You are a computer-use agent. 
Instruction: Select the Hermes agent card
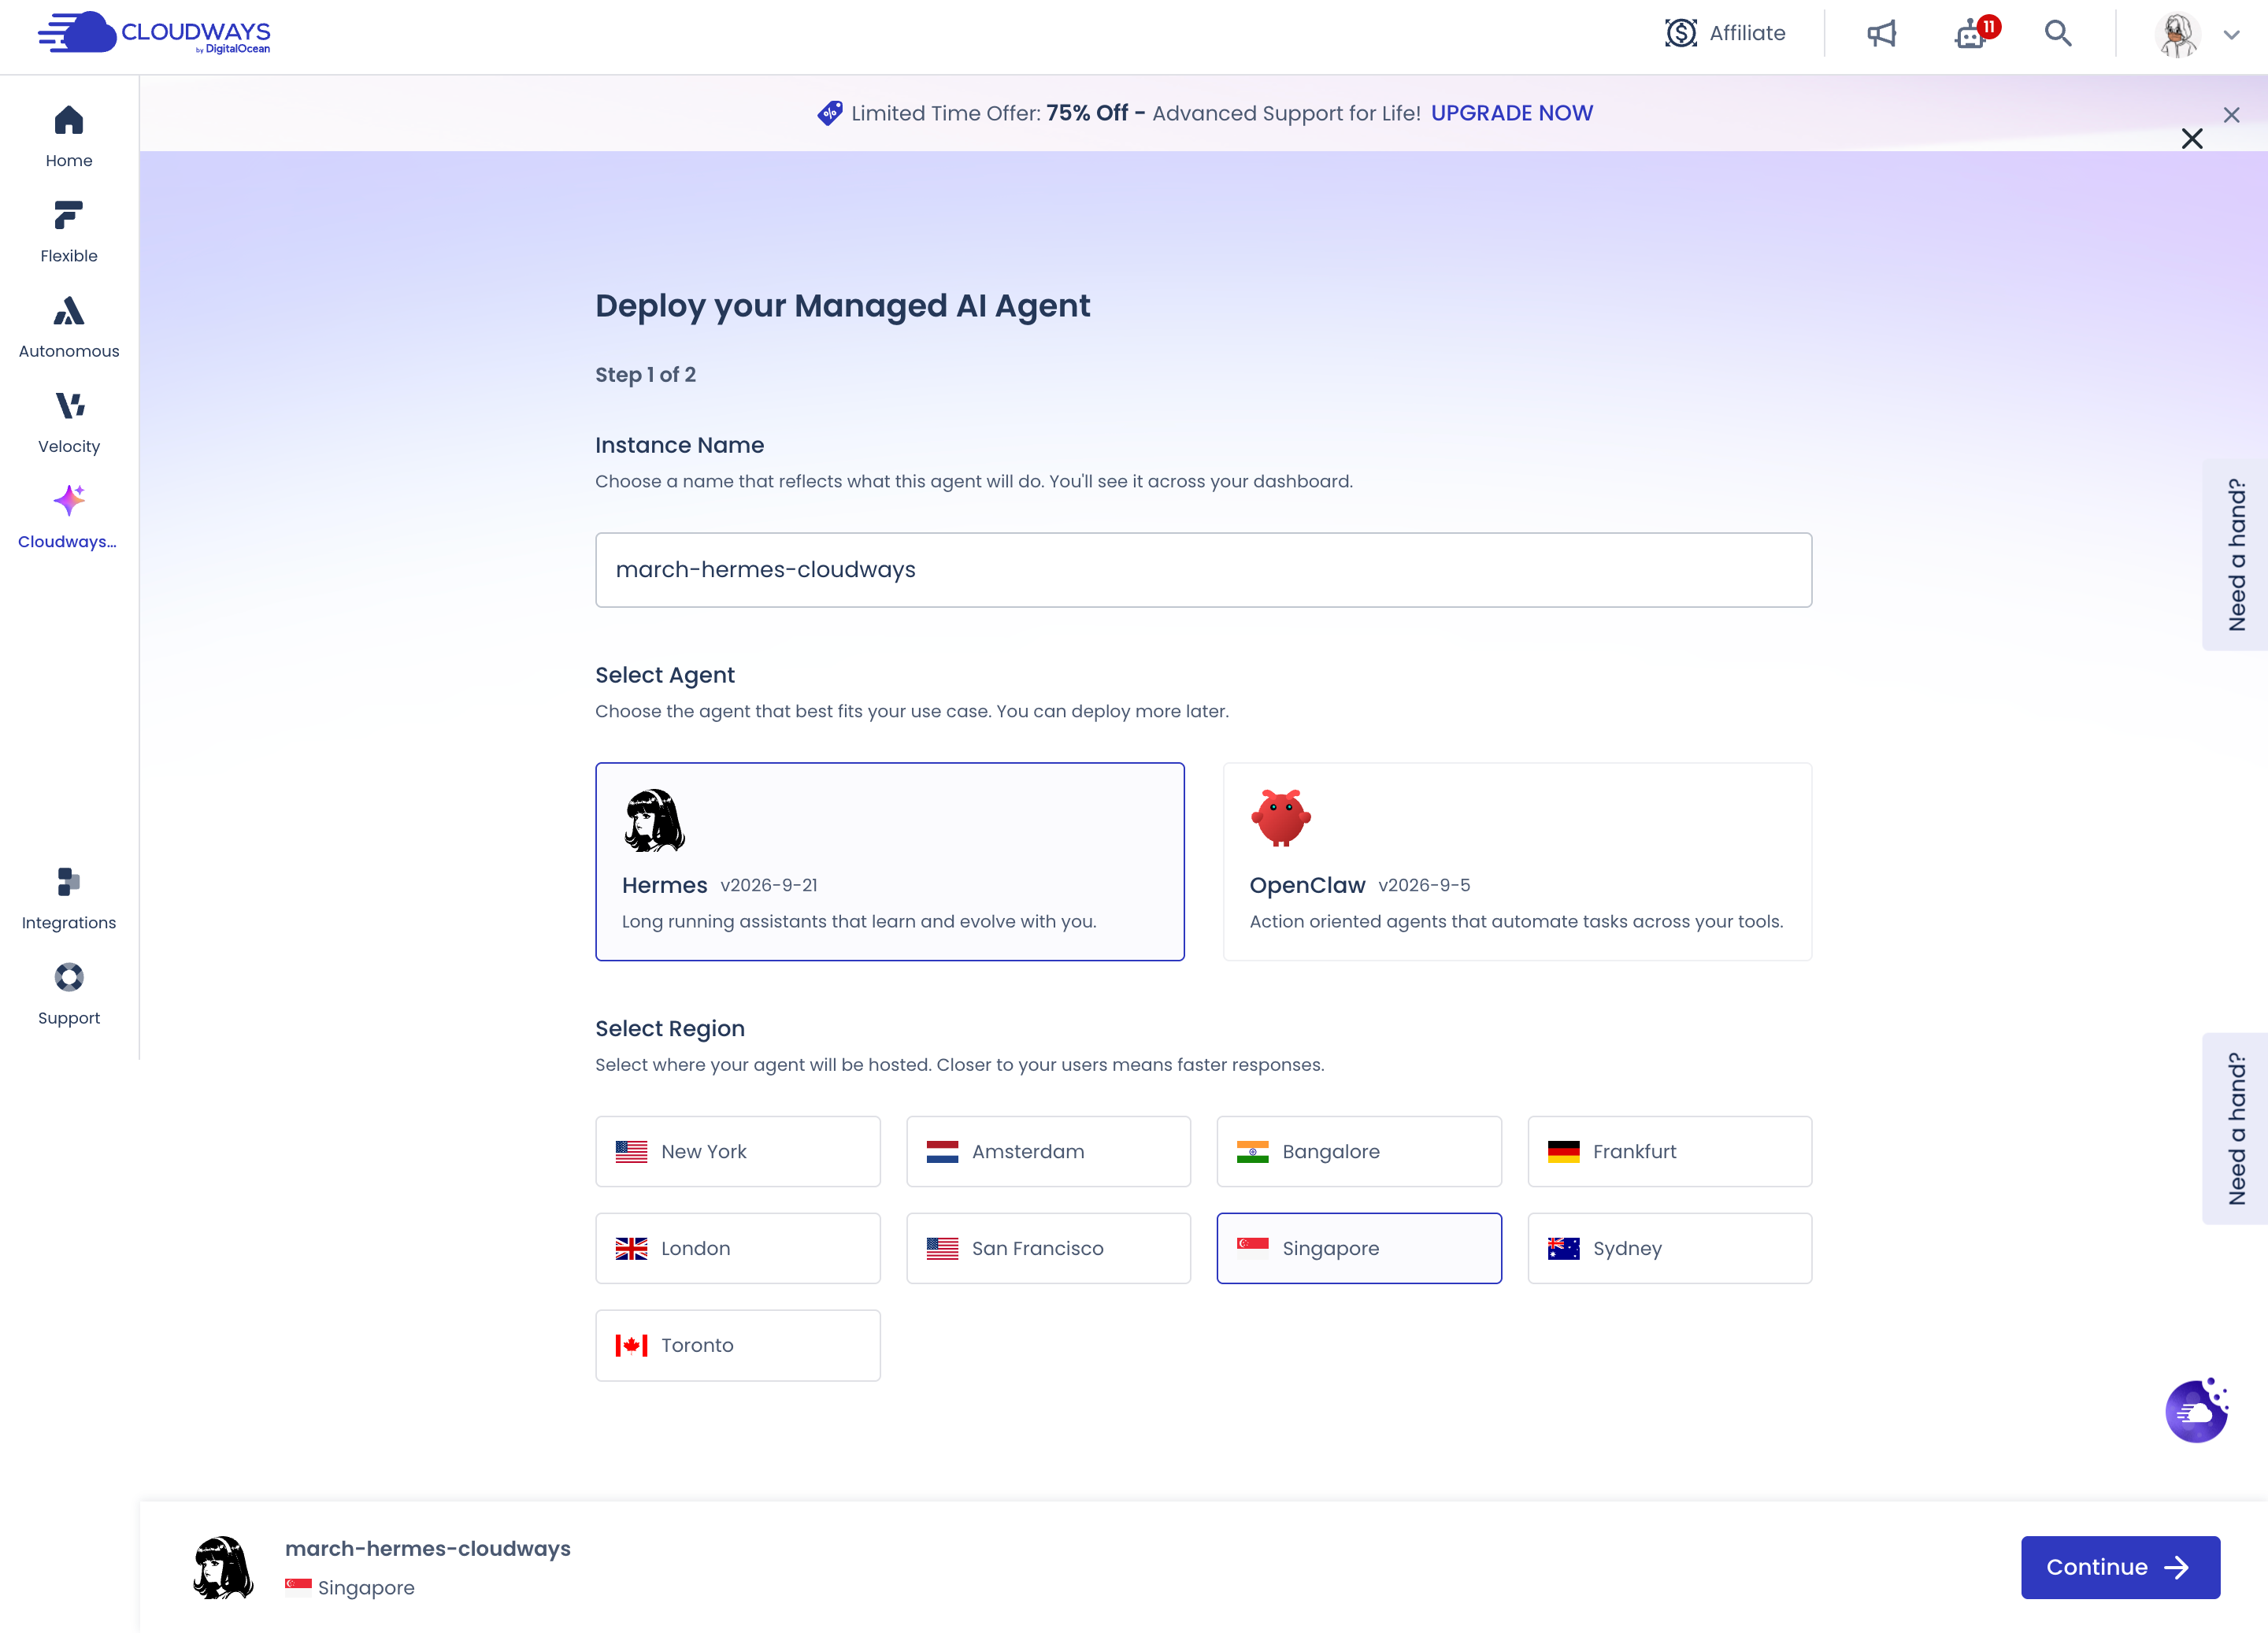coord(889,862)
